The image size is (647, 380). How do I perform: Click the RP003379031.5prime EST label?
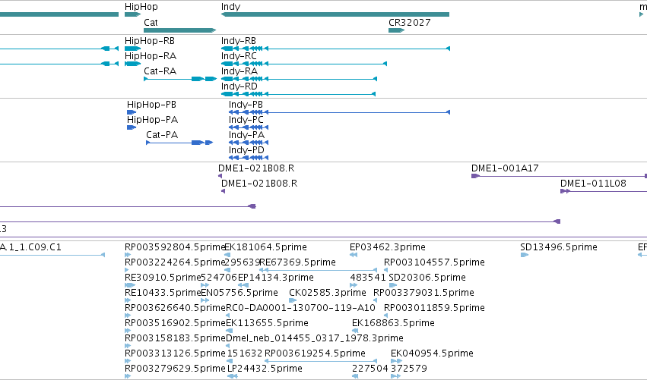pos(423,293)
